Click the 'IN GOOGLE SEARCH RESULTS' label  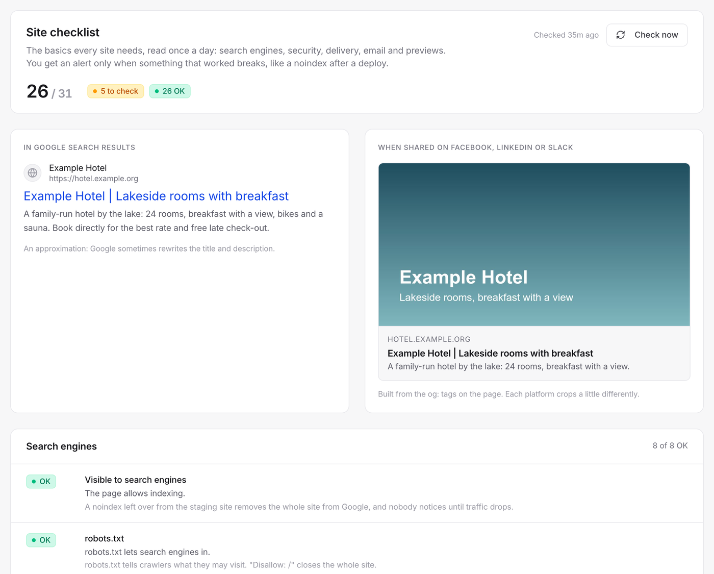tap(80, 147)
